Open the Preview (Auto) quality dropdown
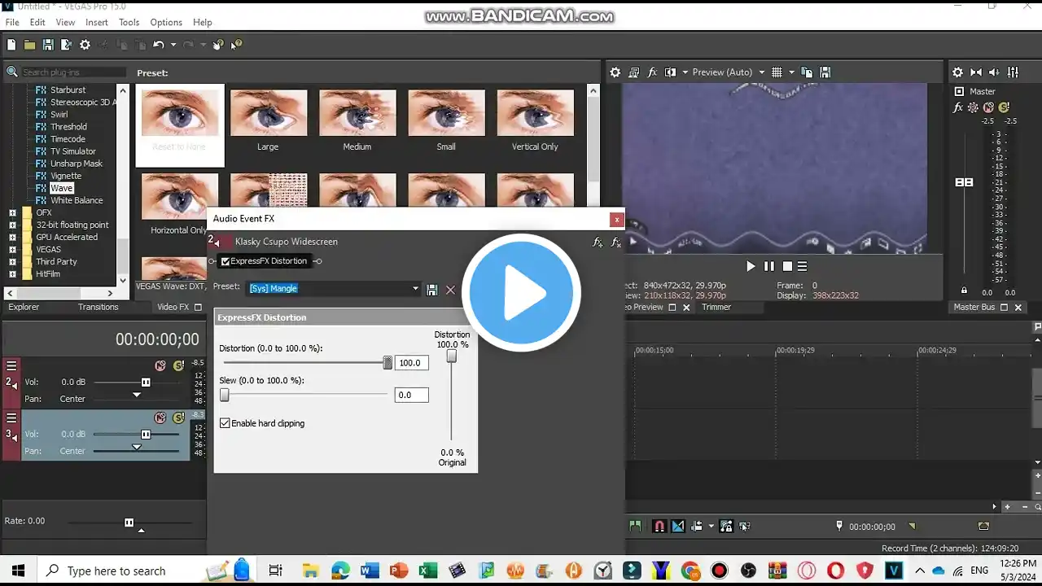This screenshot has width=1042, height=586. (762, 72)
